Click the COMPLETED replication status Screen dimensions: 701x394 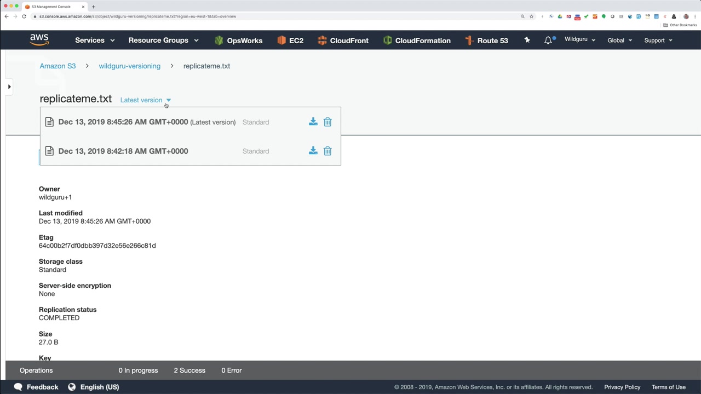pyautogui.click(x=59, y=318)
